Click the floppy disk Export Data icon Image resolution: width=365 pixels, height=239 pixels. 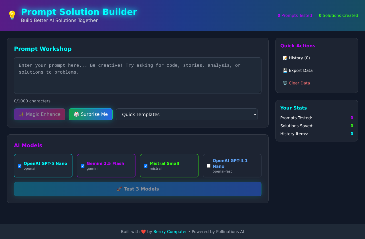pos(285,70)
